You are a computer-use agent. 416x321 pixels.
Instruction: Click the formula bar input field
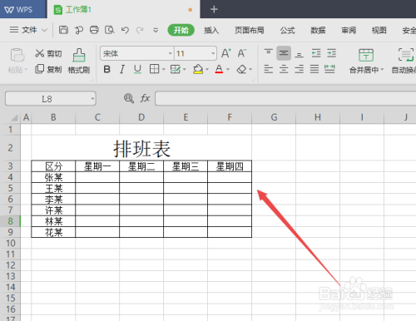point(285,98)
